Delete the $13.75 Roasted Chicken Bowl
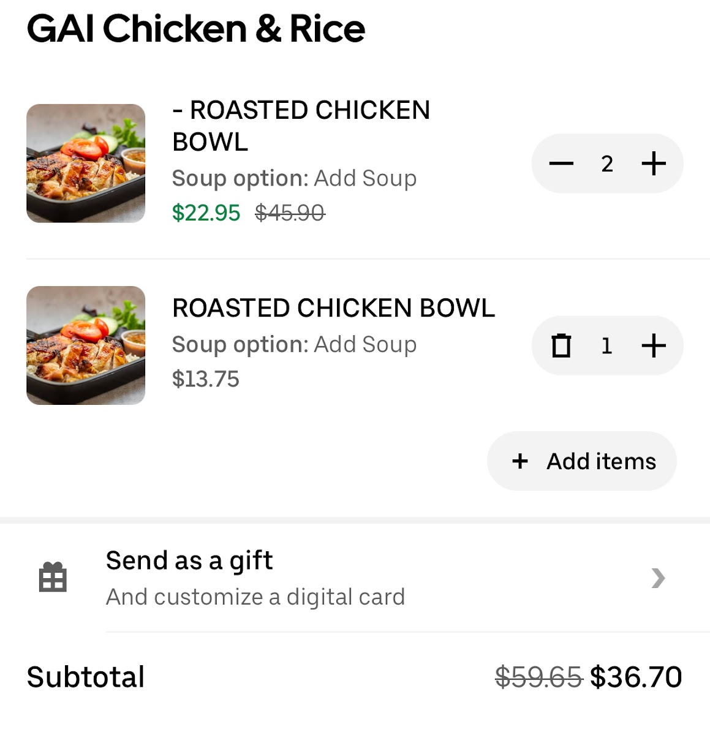710x735 pixels. (x=561, y=345)
